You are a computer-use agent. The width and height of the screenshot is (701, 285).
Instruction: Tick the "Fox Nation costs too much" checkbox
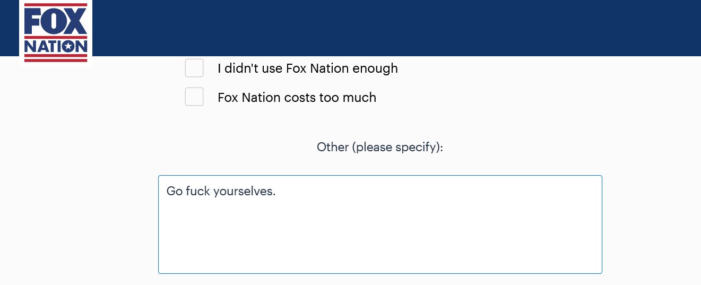pyautogui.click(x=194, y=97)
